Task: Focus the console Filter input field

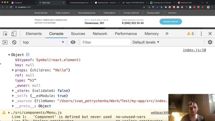Action: click(105, 42)
